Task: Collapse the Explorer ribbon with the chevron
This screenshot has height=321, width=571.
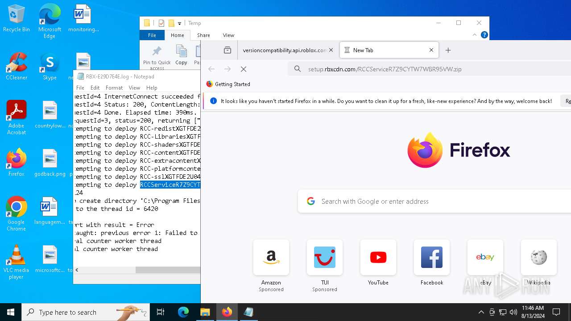Action: (x=475, y=35)
